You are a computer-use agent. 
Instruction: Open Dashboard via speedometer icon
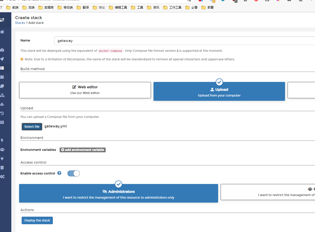(2, 50)
